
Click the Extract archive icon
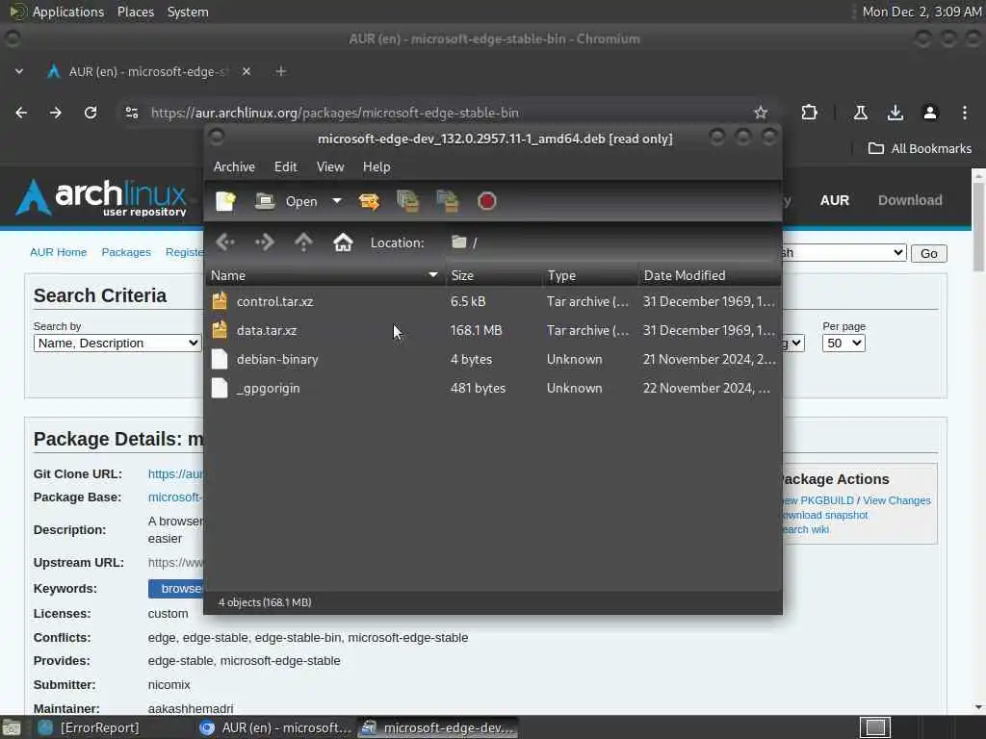click(369, 201)
